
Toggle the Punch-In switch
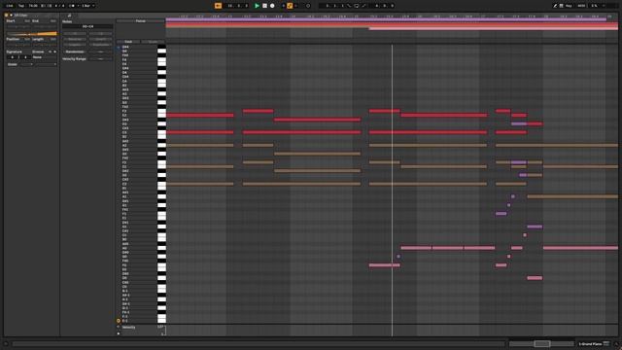[x=349, y=6]
